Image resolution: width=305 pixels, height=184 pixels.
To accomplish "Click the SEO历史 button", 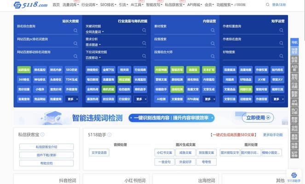I will (x=72, y=69).
